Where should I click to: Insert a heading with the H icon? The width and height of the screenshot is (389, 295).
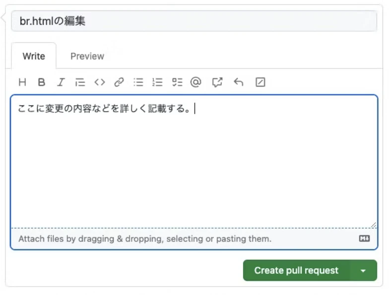pos(22,82)
